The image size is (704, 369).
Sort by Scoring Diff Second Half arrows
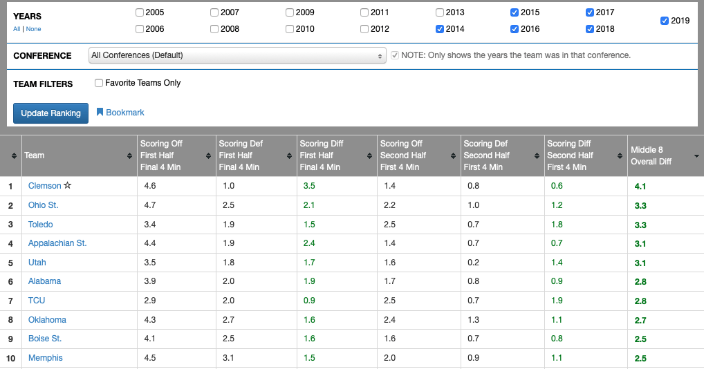(620, 155)
